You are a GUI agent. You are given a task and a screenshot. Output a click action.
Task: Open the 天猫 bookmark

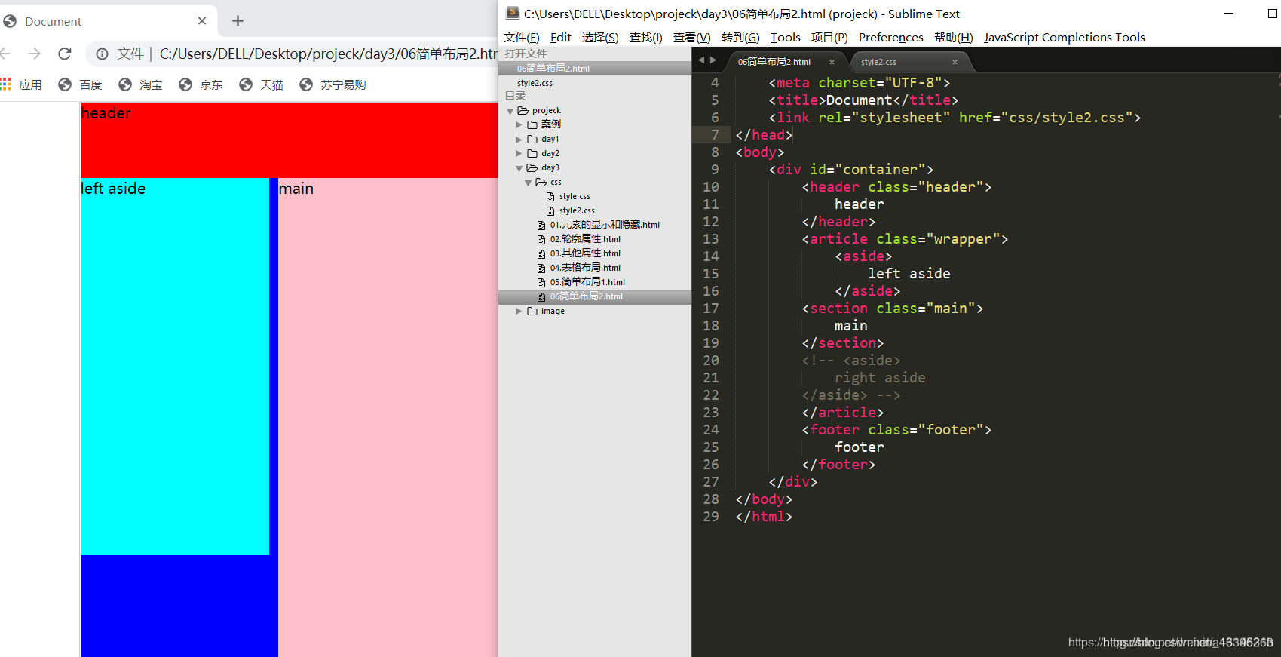click(x=262, y=84)
